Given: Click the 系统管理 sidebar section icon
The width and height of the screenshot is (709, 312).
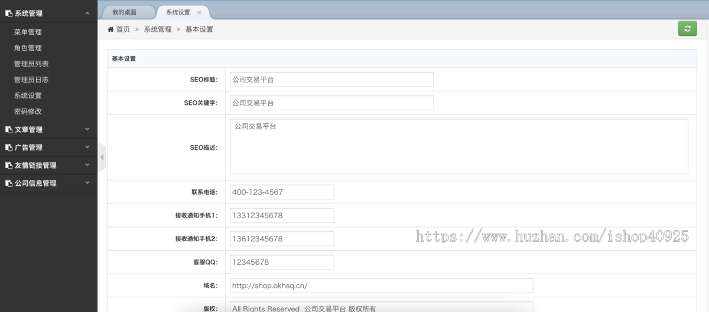Looking at the screenshot, I should pos(9,13).
